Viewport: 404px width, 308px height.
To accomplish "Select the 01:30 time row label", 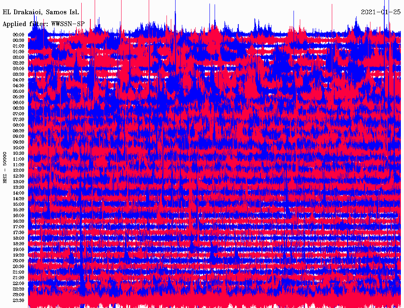I will coord(19,51).
